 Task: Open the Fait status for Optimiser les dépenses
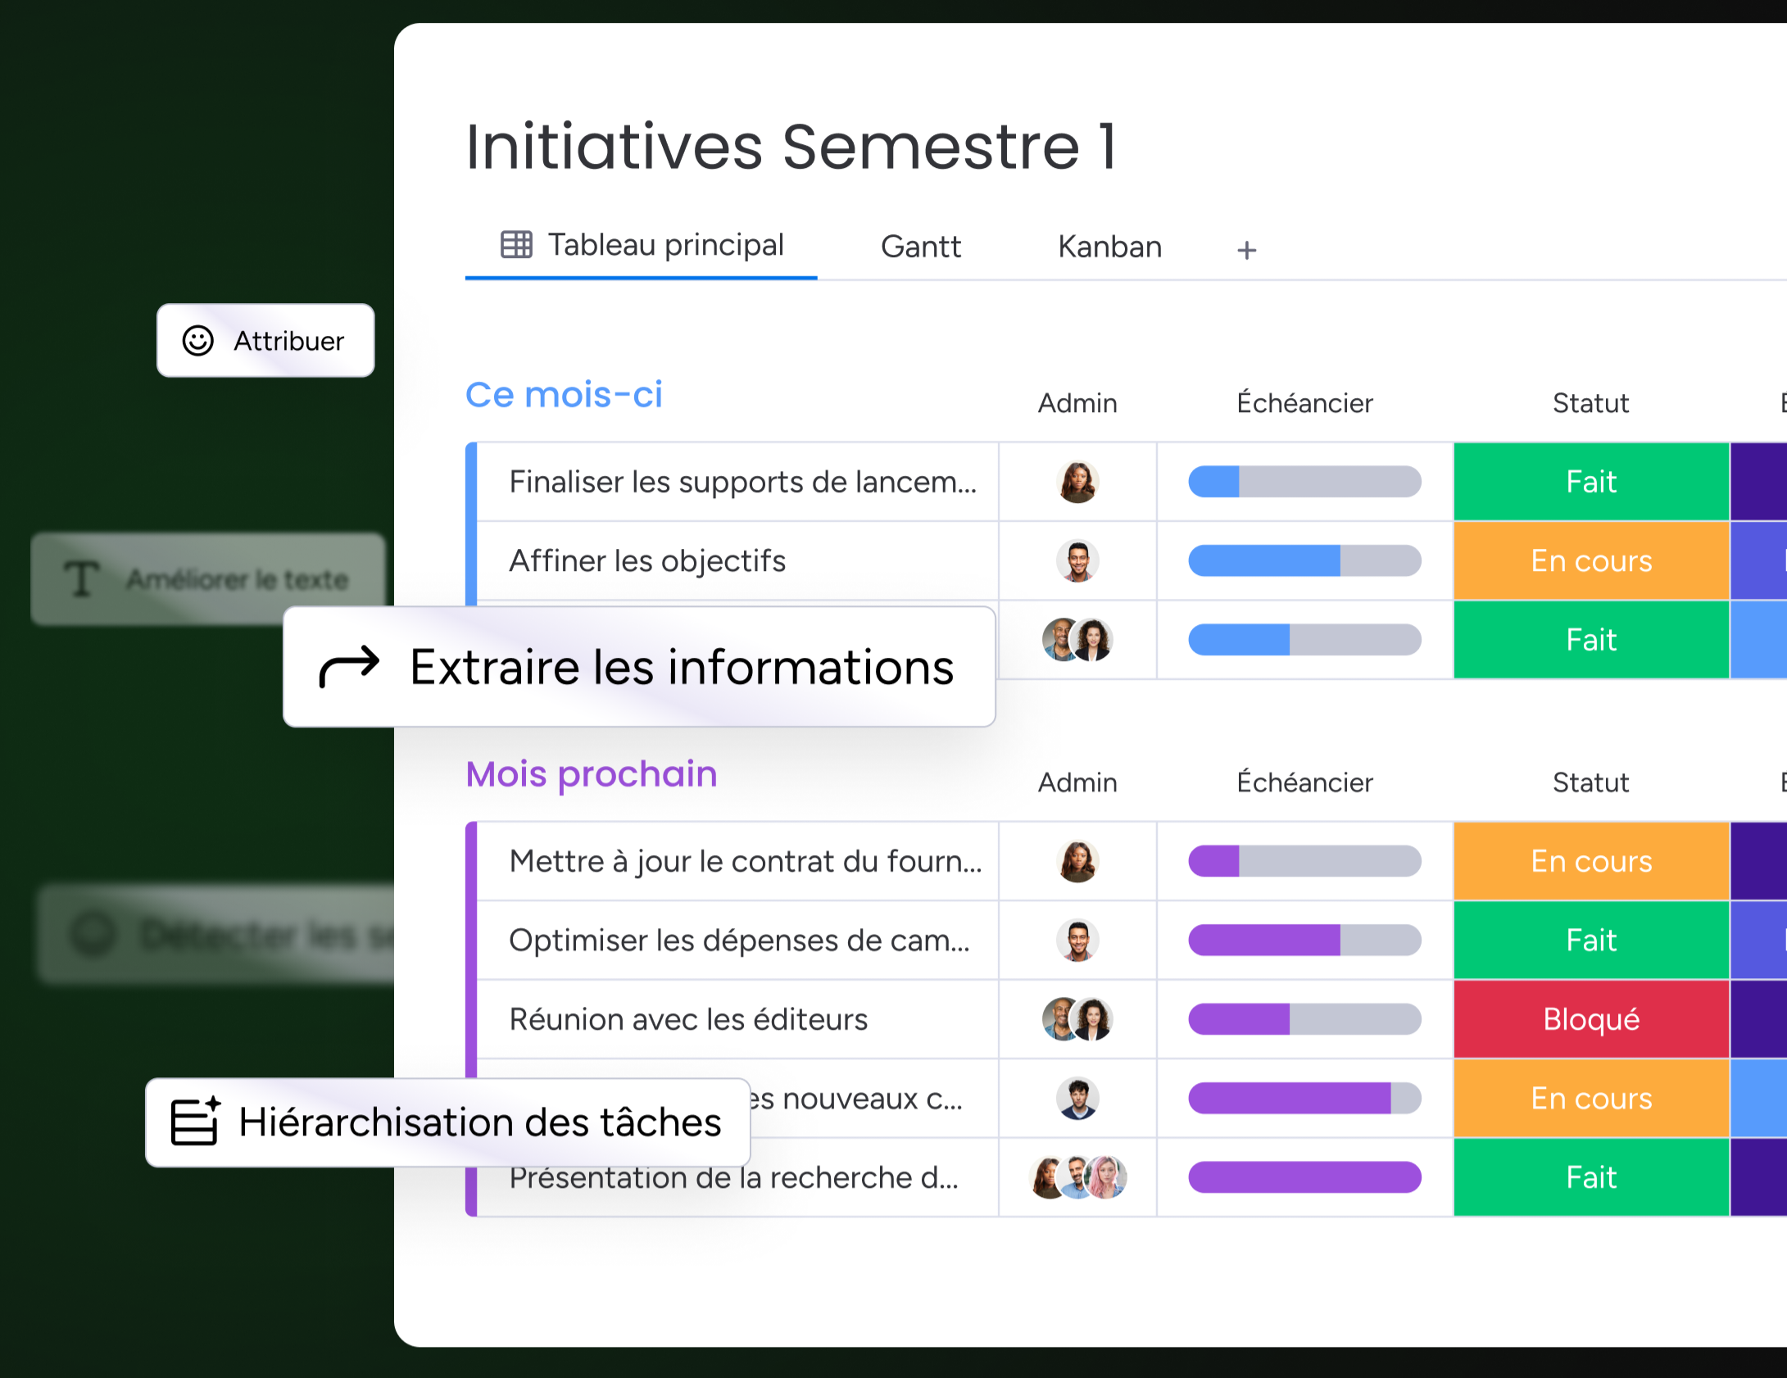point(1591,941)
